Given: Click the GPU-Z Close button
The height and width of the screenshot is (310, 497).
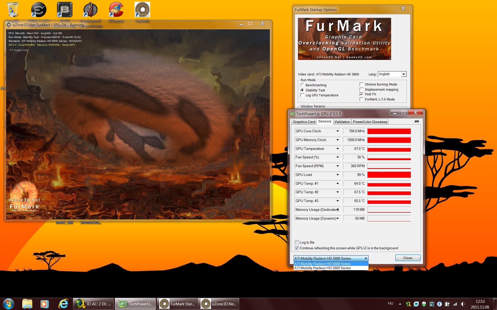Looking at the screenshot, I should [x=408, y=258].
